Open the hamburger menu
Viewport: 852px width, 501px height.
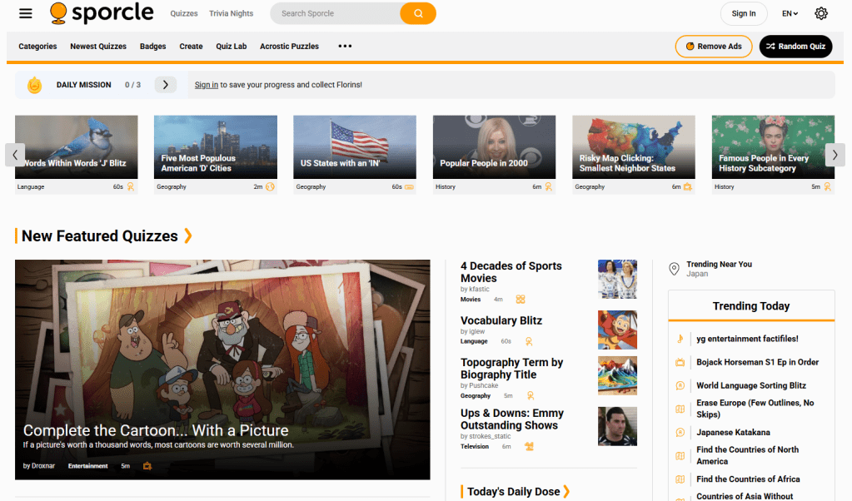click(x=26, y=13)
